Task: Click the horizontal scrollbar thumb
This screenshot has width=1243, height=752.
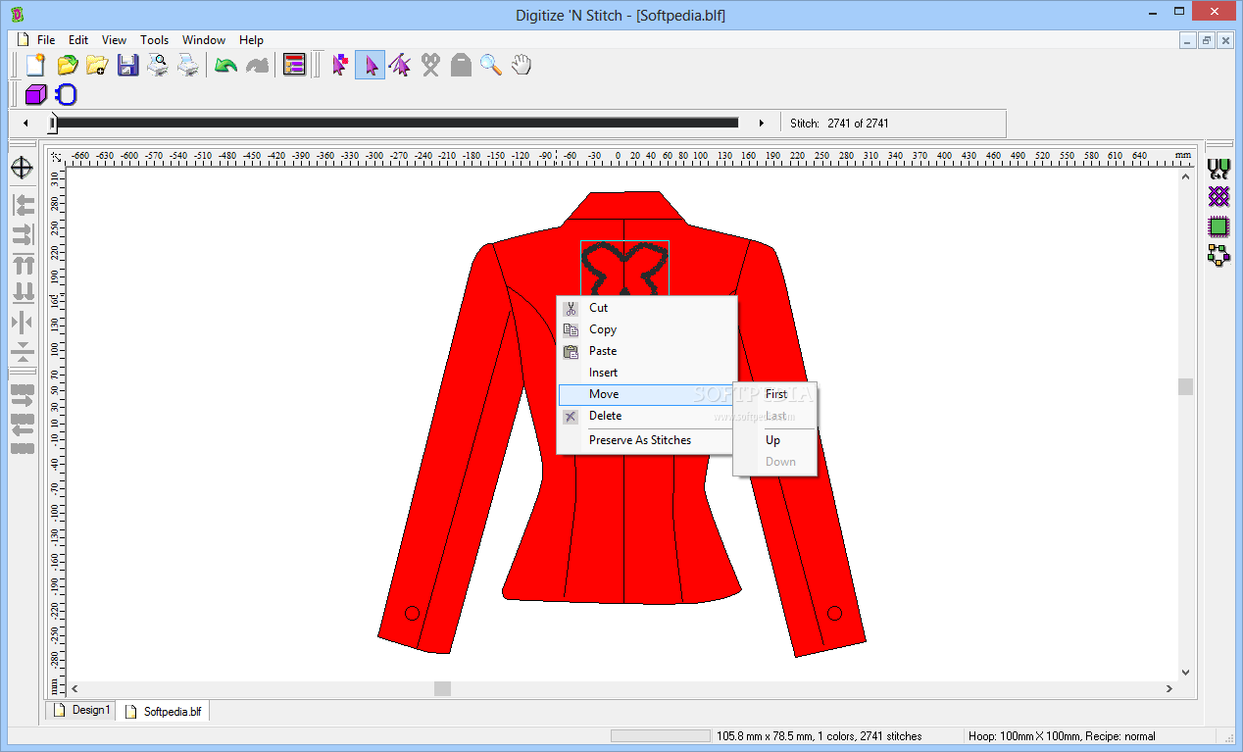Action: [x=442, y=689]
